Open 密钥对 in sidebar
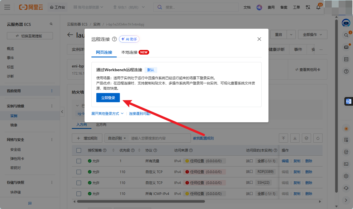Image resolution: width=353 pixels, height=209 pixels. click(16, 168)
